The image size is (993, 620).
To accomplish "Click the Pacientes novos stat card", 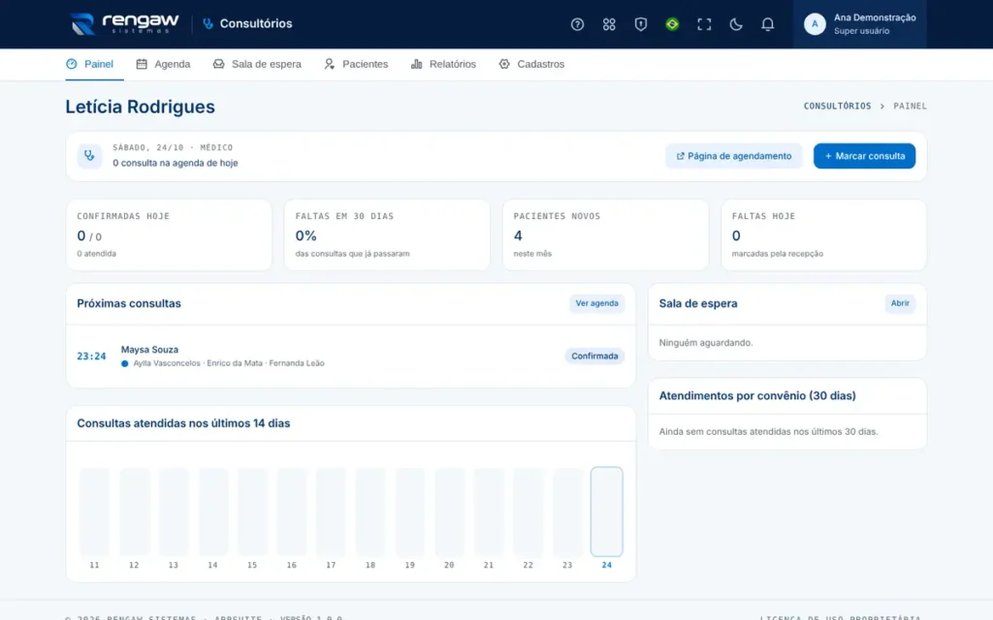I will tap(605, 234).
